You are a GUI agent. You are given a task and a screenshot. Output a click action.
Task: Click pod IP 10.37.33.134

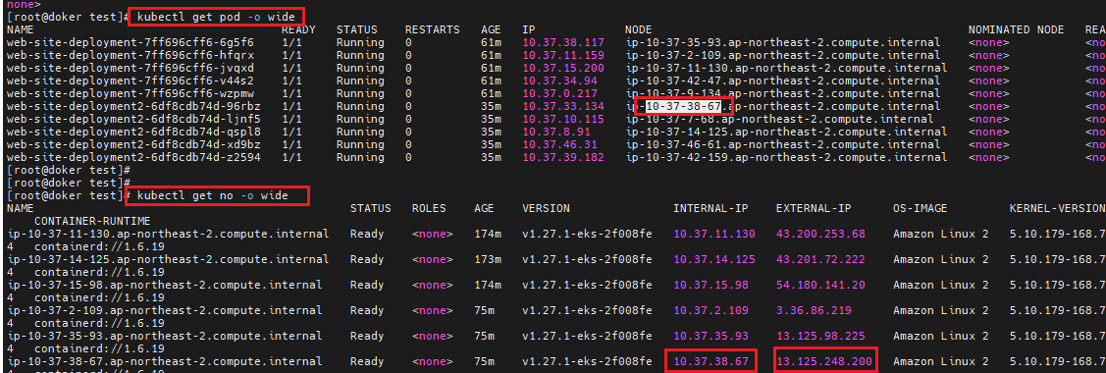point(563,106)
